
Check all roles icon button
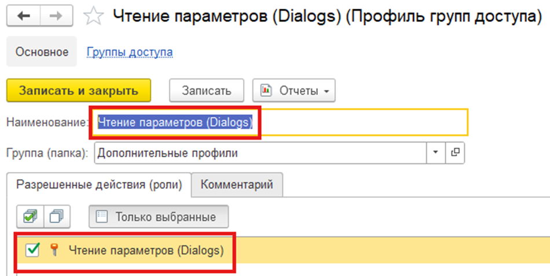point(29,217)
